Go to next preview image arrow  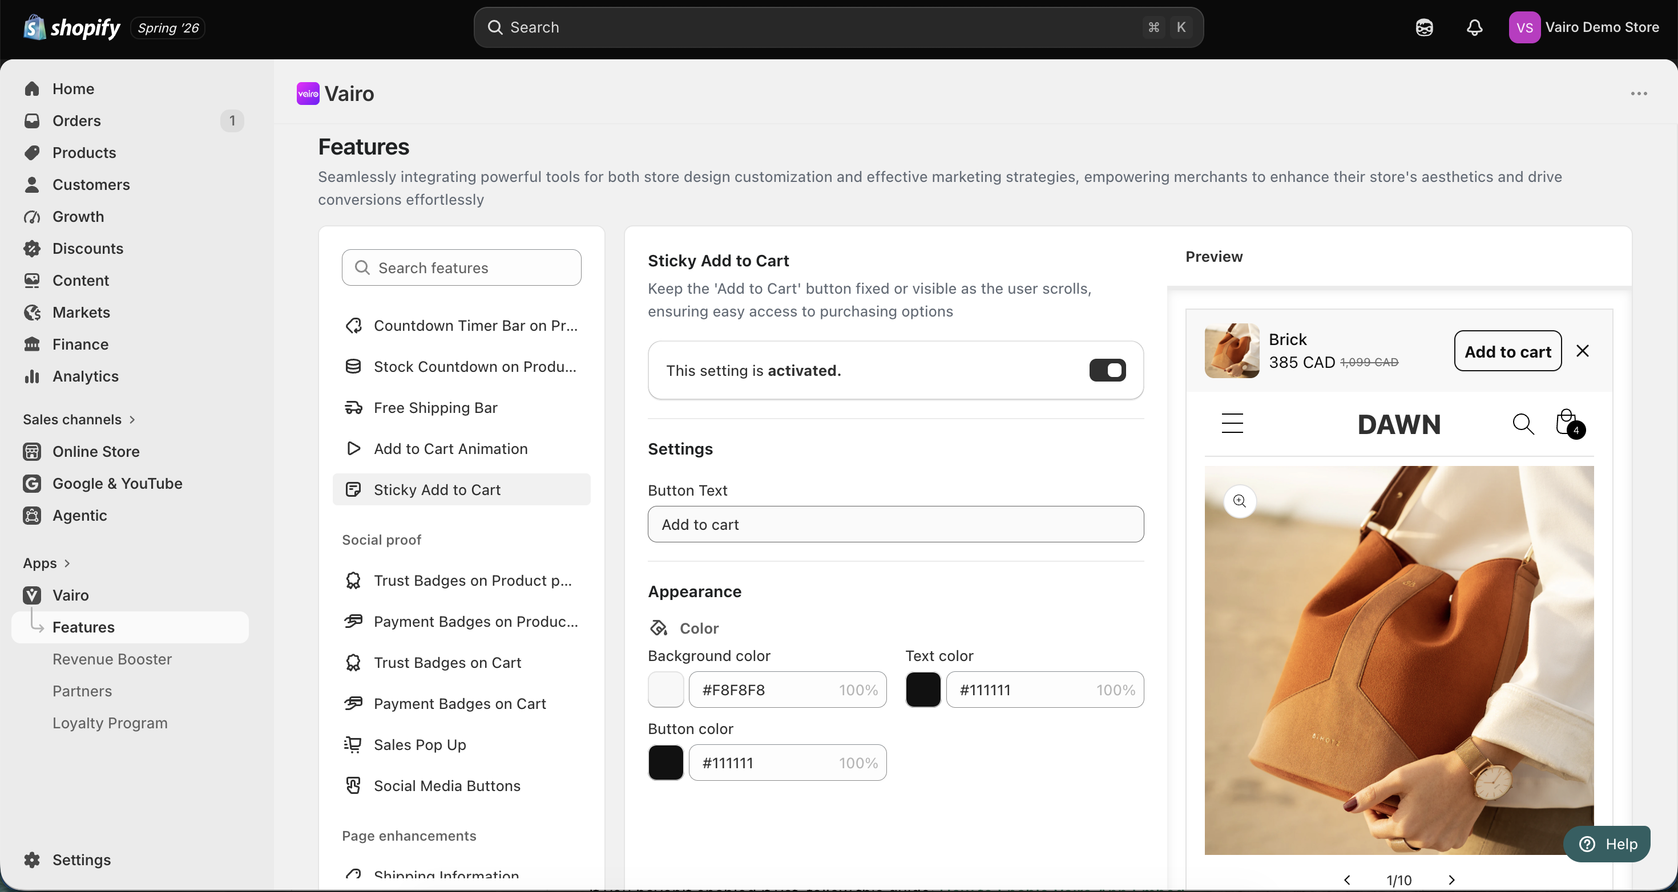[x=1451, y=880]
